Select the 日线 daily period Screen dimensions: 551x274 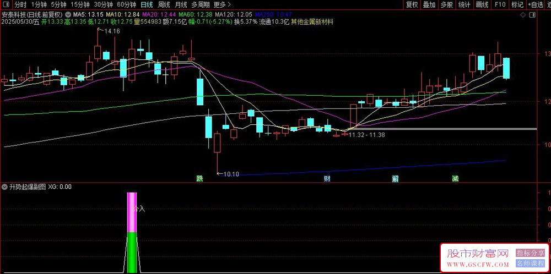147,4
